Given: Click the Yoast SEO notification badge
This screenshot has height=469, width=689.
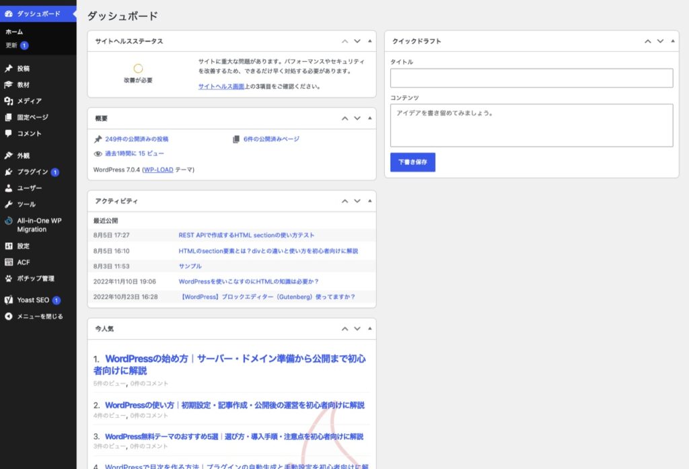Looking at the screenshot, I should (57, 300).
